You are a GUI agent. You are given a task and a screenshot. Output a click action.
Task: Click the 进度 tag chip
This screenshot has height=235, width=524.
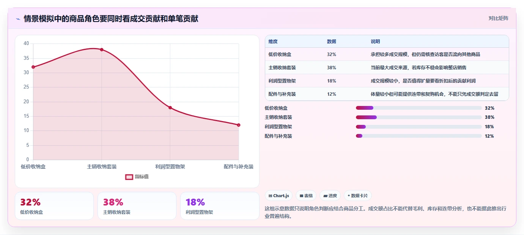point(330,196)
